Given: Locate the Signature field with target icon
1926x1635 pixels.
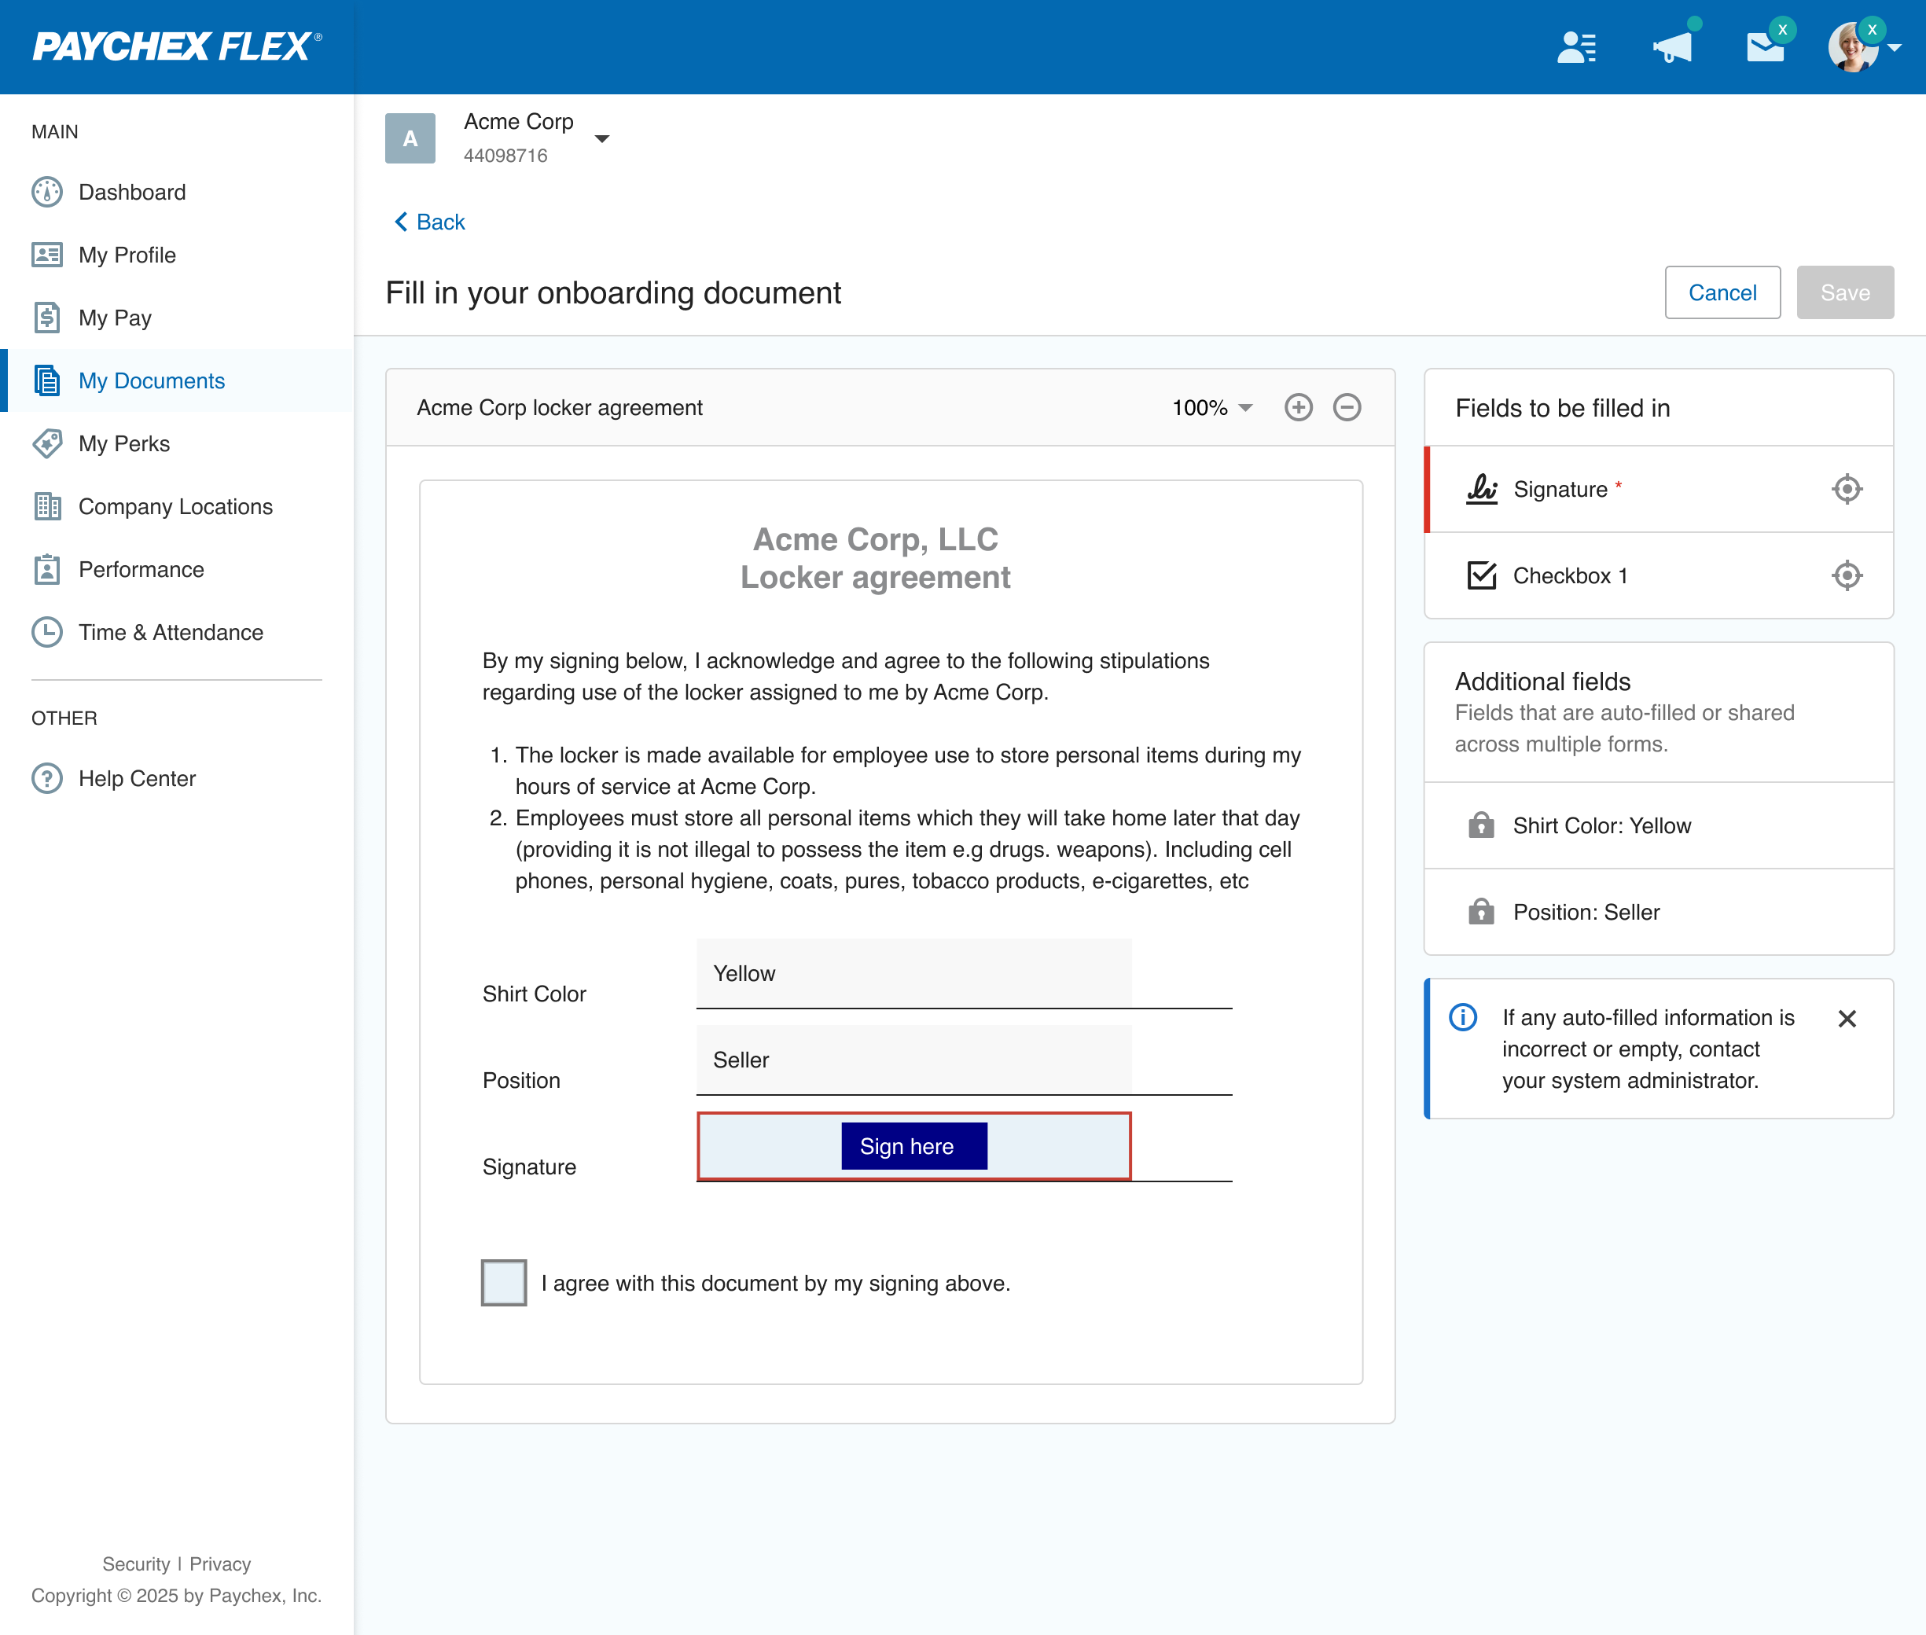Looking at the screenshot, I should pos(1847,490).
